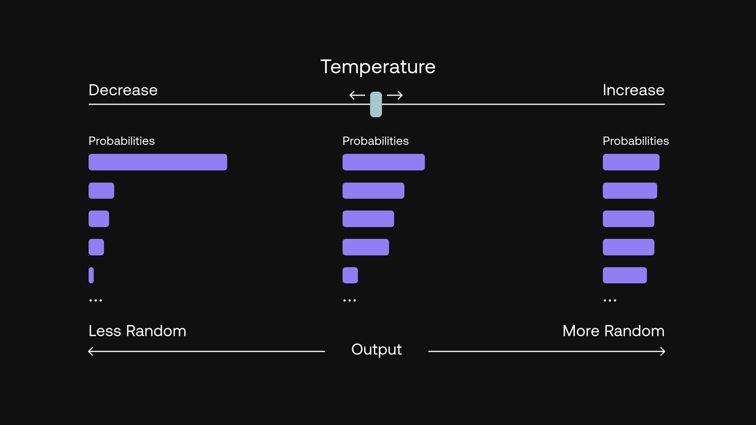The height and width of the screenshot is (425, 756).
Task: Click the longest bar in the left chart
Action: (x=158, y=162)
